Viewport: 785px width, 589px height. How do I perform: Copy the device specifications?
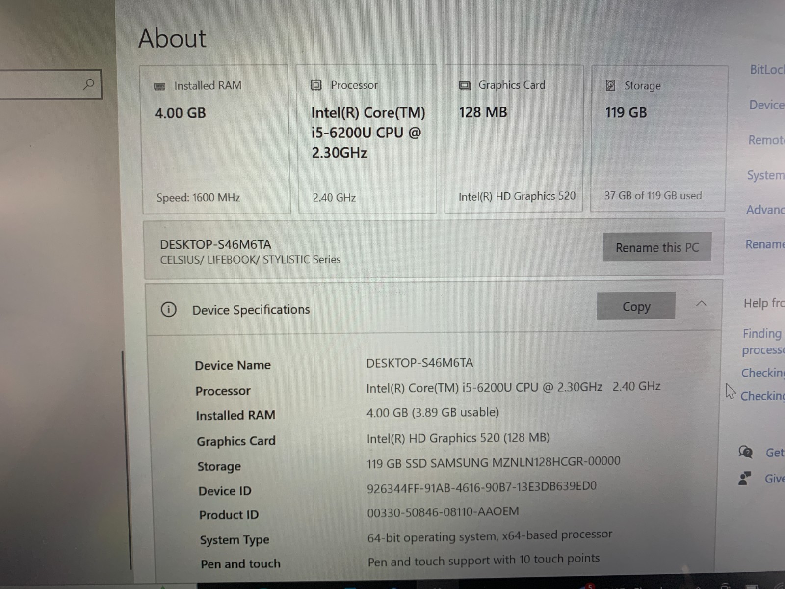(636, 306)
